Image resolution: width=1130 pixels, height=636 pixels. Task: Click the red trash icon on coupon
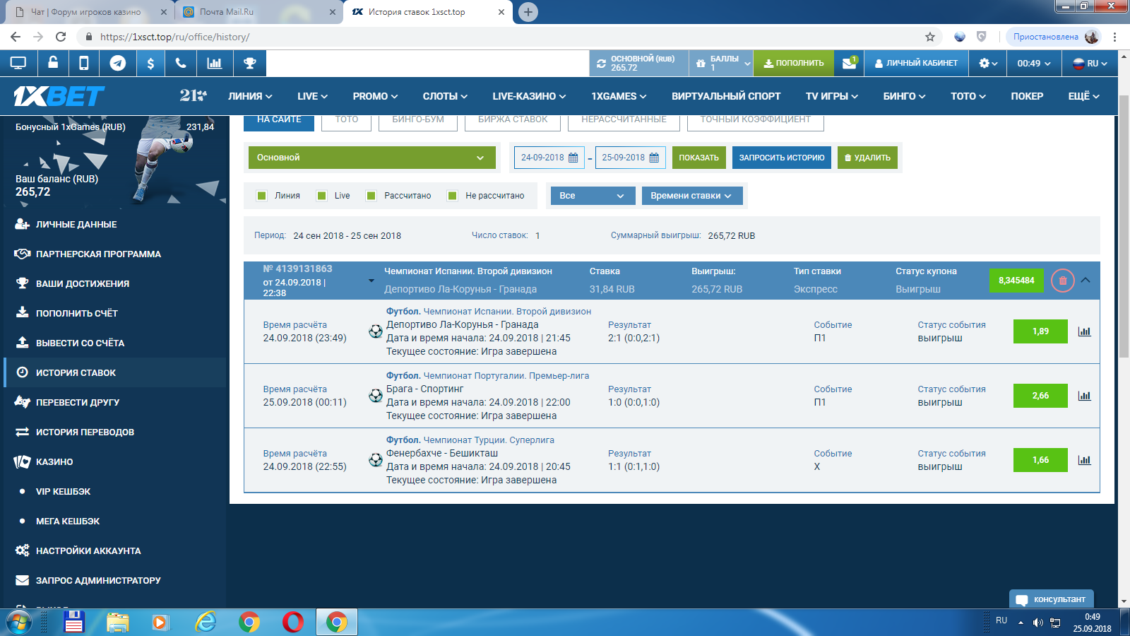(x=1062, y=281)
